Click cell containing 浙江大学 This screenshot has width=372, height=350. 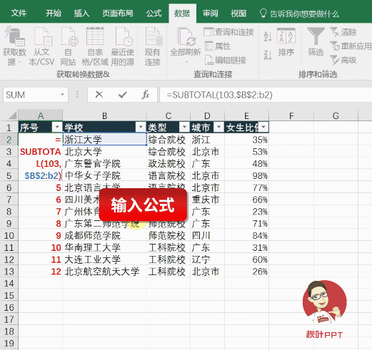pos(104,140)
